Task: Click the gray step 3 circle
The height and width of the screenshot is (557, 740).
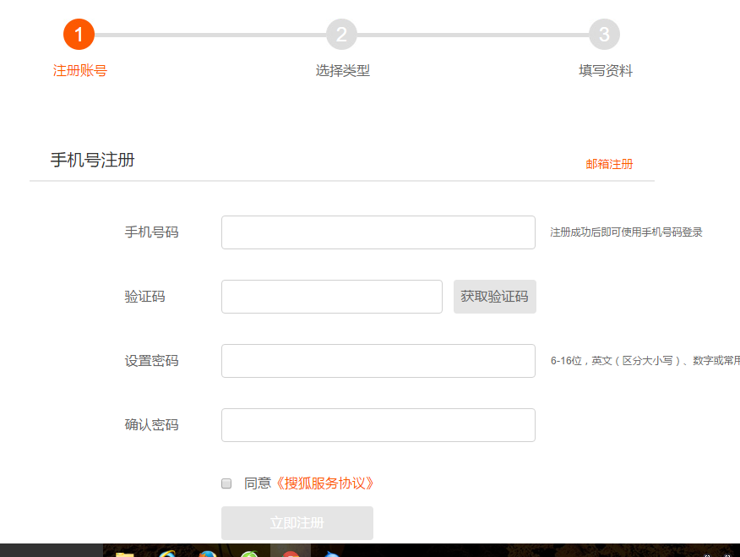Action: (604, 35)
